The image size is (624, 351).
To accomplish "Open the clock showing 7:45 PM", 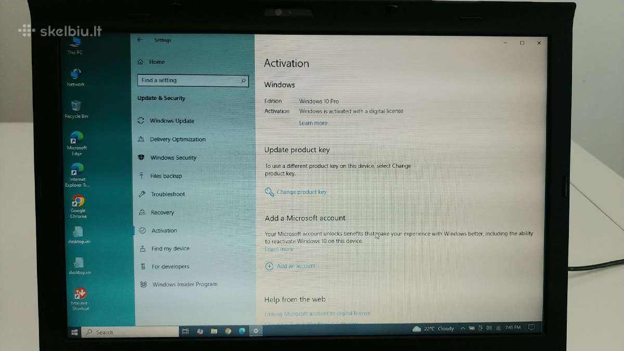I will pyautogui.click(x=513, y=328).
